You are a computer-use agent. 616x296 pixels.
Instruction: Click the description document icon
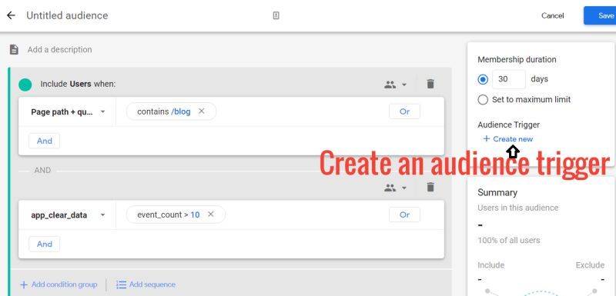pyautogui.click(x=14, y=49)
